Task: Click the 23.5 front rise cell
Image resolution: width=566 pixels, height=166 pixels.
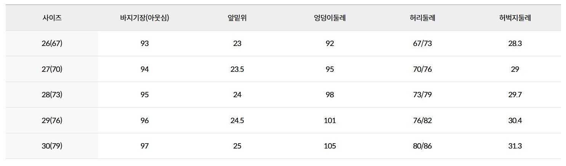Action: [x=237, y=69]
